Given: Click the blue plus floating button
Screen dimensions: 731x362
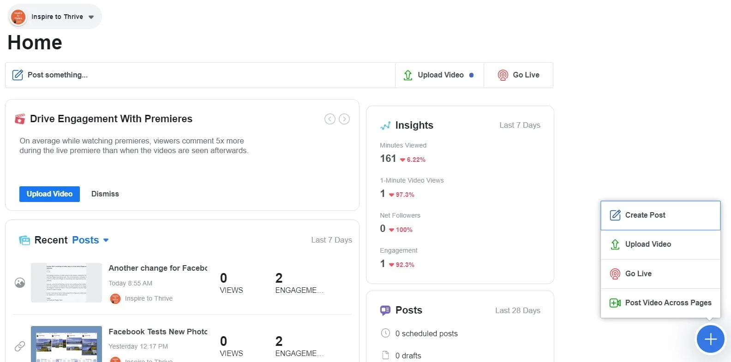Looking at the screenshot, I should (710, 339).
